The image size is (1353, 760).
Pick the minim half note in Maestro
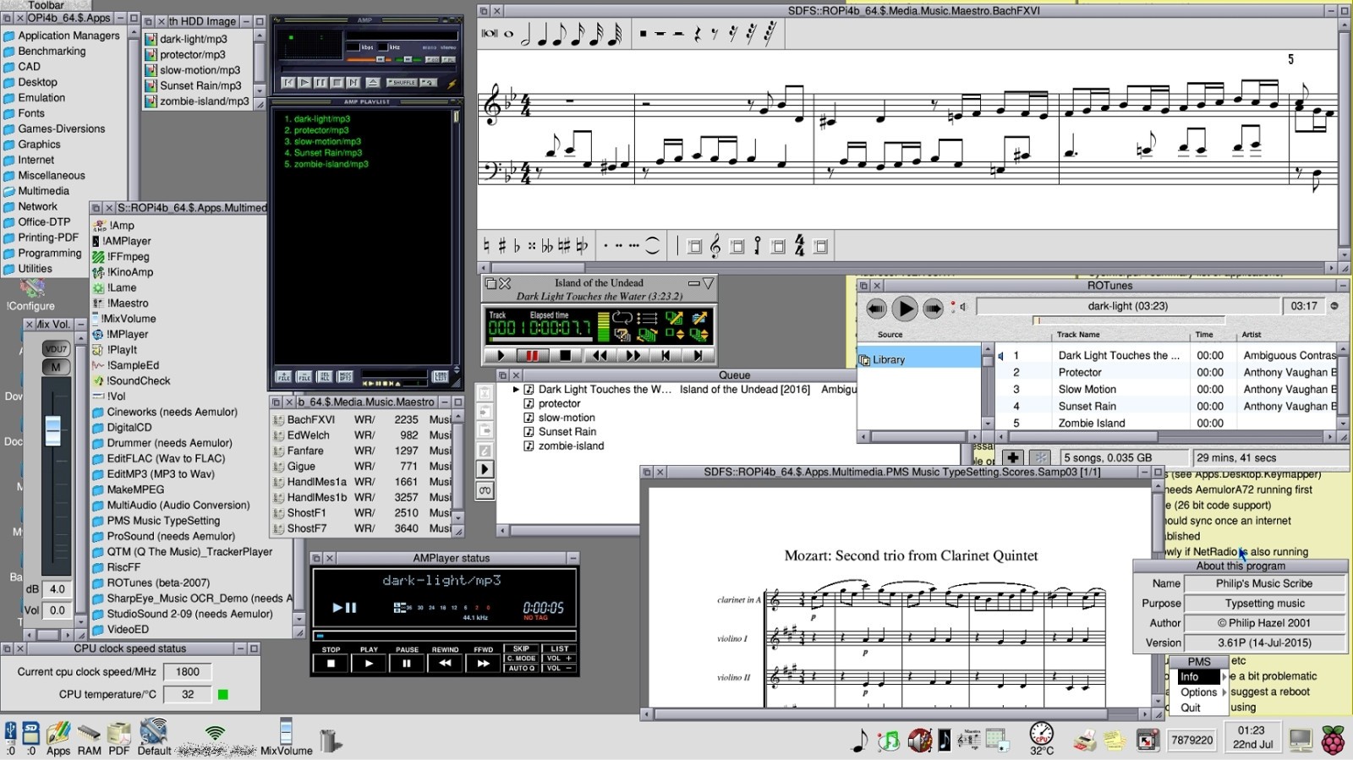coord(525,34)
